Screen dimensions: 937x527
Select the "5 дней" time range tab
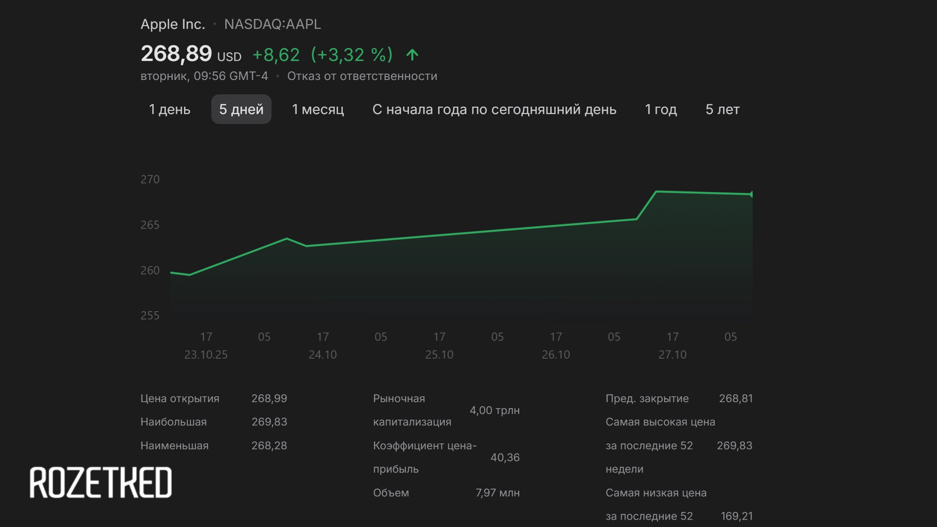point(241,109)
